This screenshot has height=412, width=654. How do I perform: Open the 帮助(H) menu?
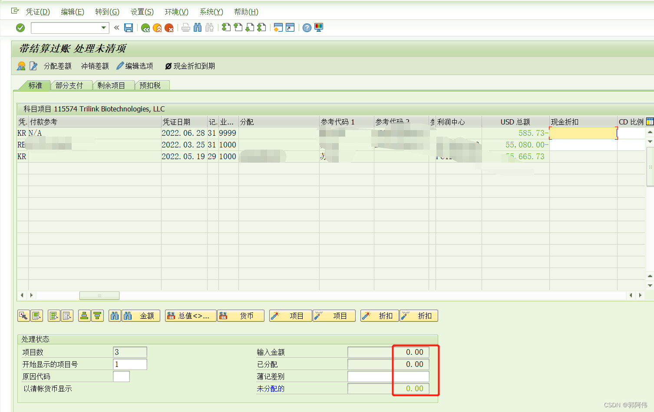click(x=246, y=12)
